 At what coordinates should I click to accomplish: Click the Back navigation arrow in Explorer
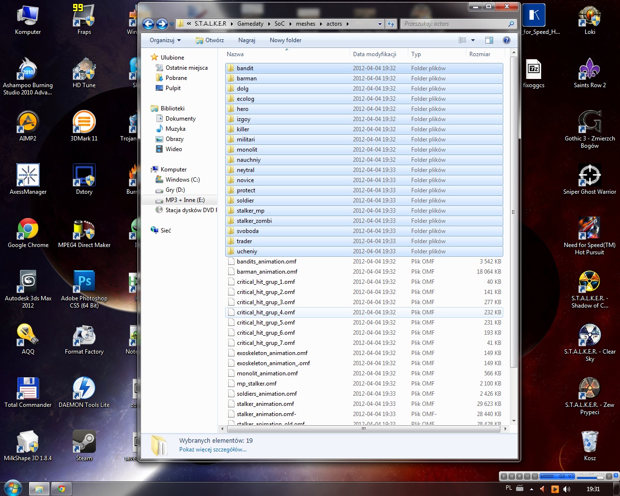(x=149, y=24)
